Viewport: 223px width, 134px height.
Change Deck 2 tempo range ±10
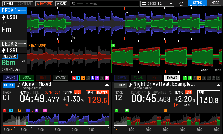(x=189, y=92)
